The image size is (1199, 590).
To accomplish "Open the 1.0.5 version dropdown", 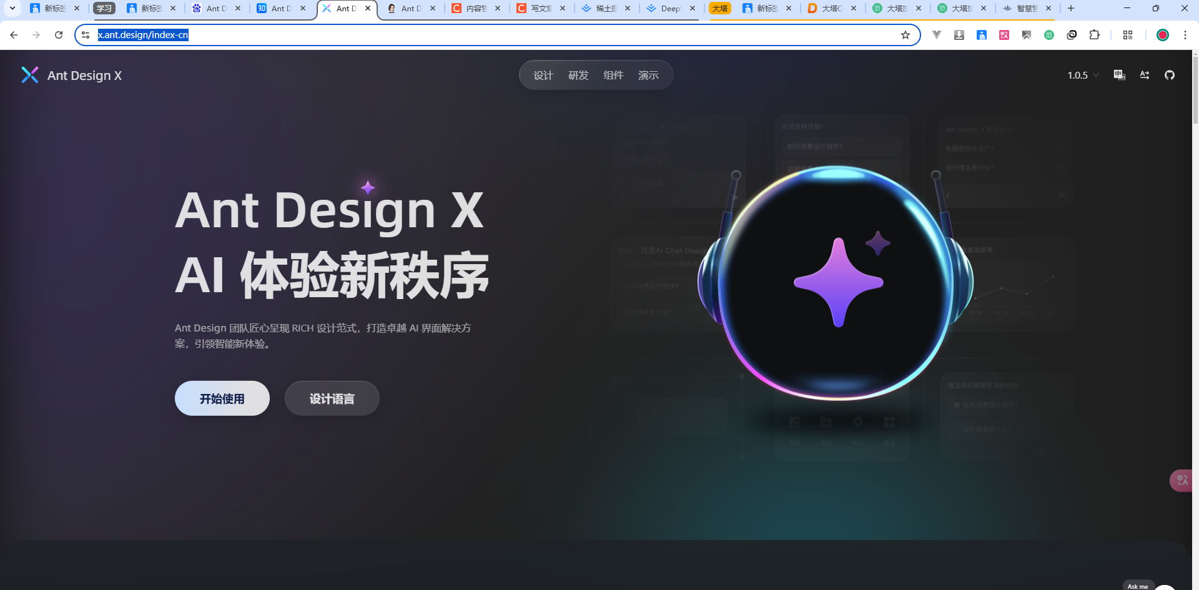I will 1083,75.
